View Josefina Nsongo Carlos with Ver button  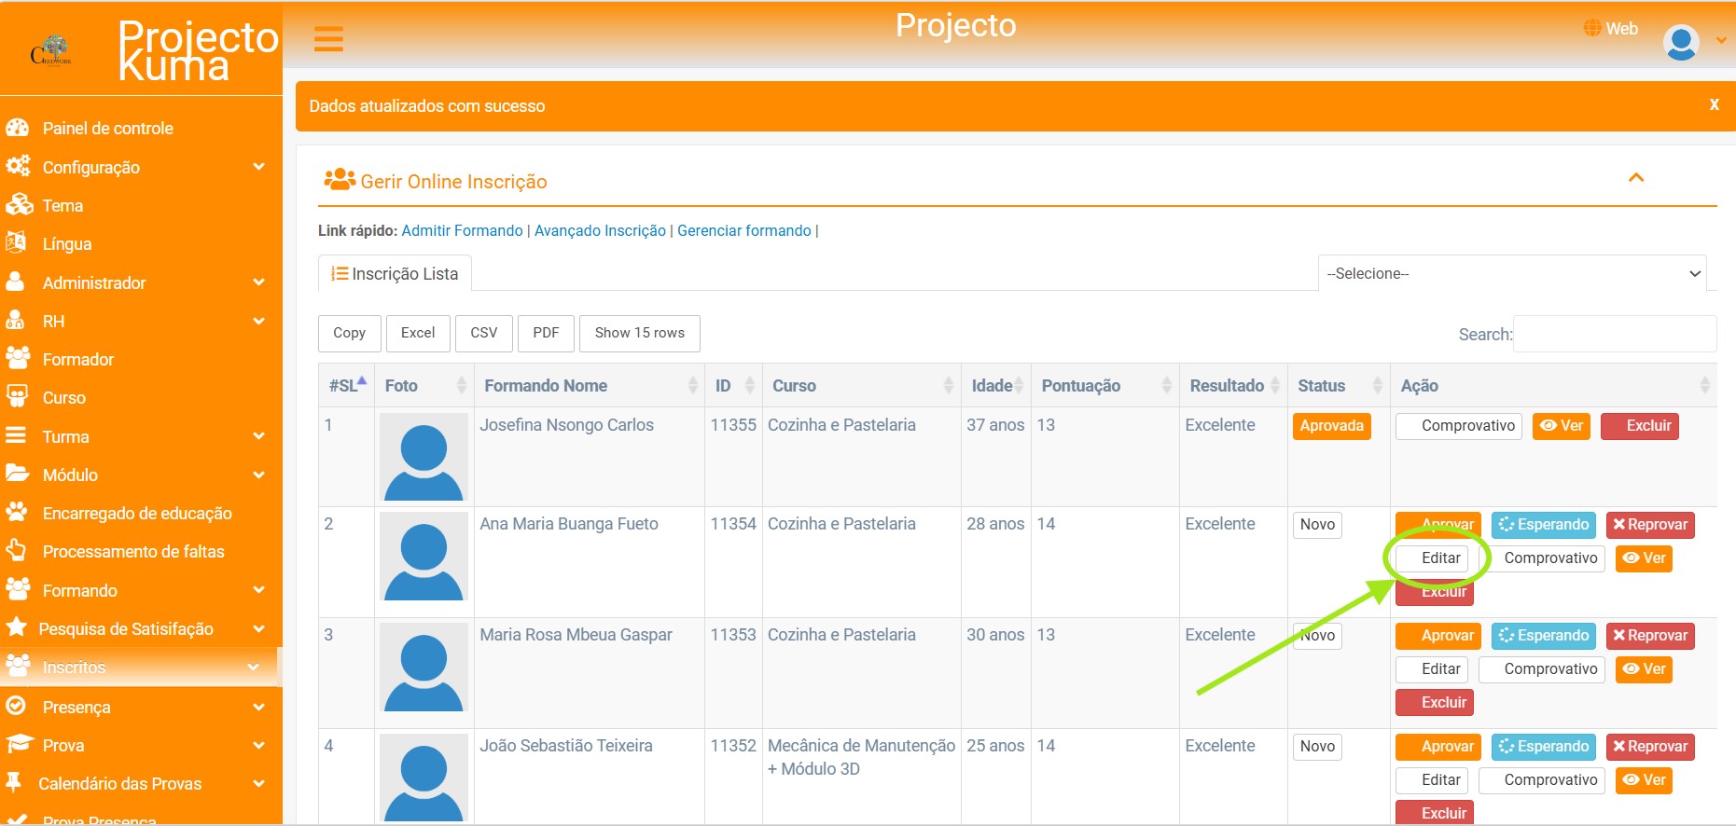pos(1562,426)
